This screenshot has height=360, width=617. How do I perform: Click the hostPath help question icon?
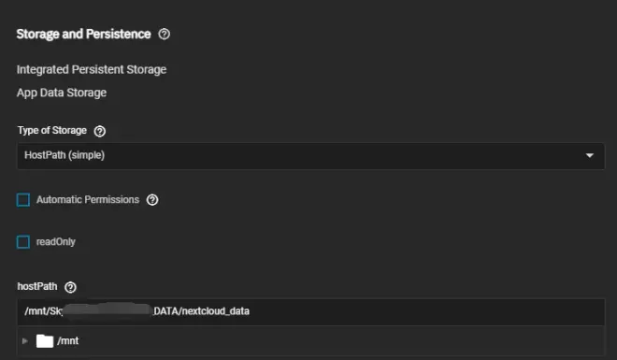pyautogui.click(x=70, y=287)
